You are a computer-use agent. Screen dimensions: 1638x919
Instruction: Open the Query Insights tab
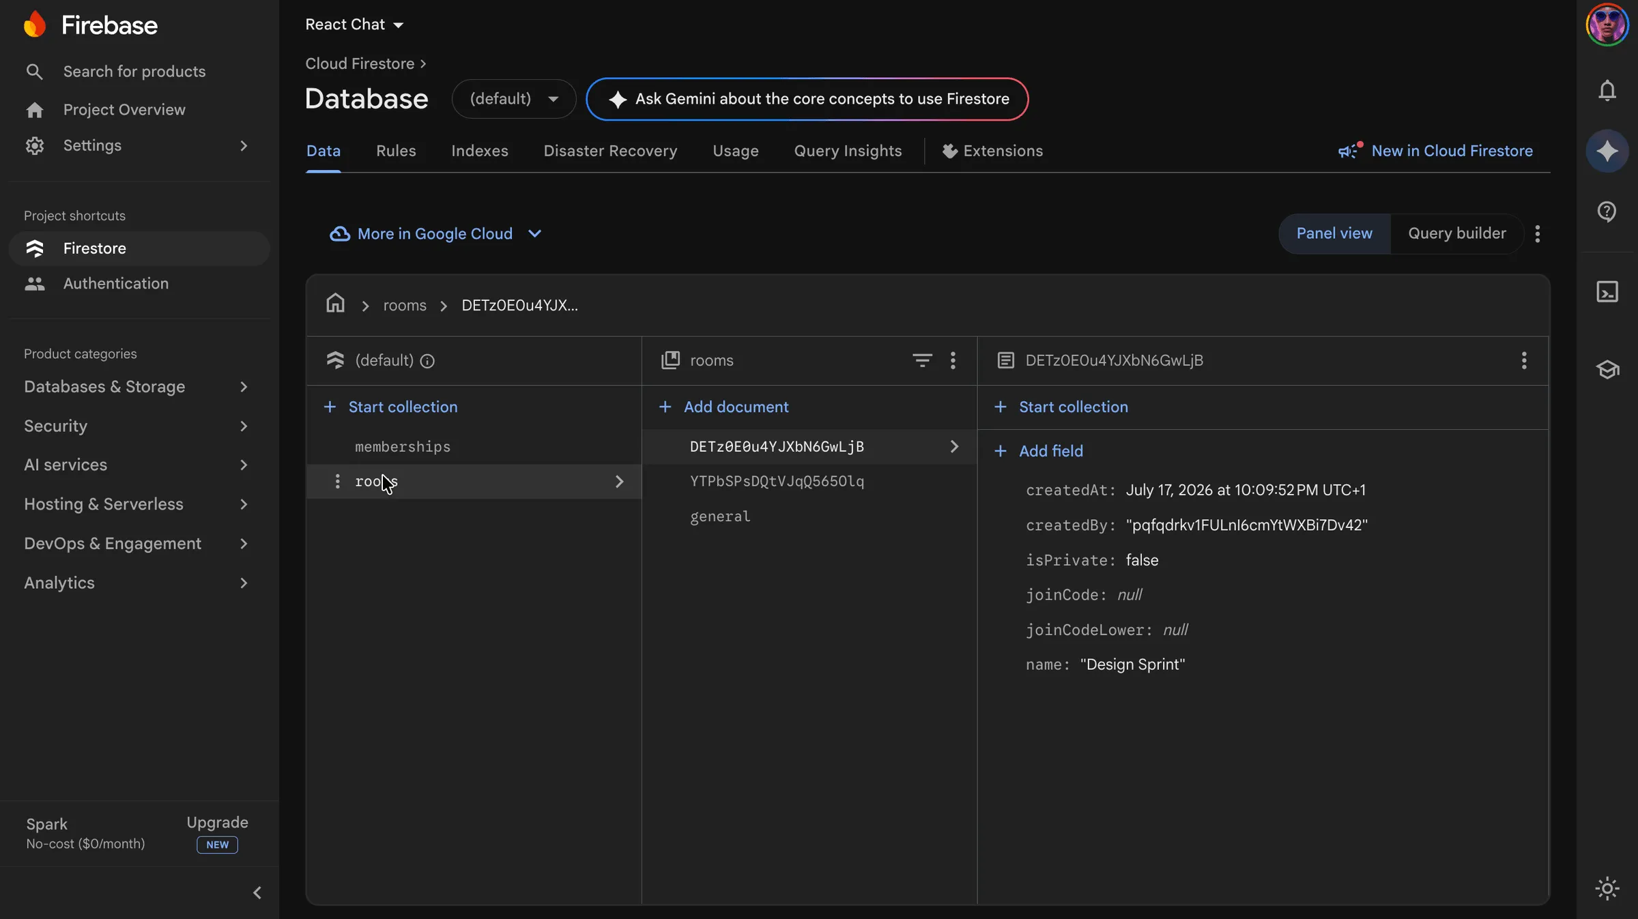coord(848,151)
